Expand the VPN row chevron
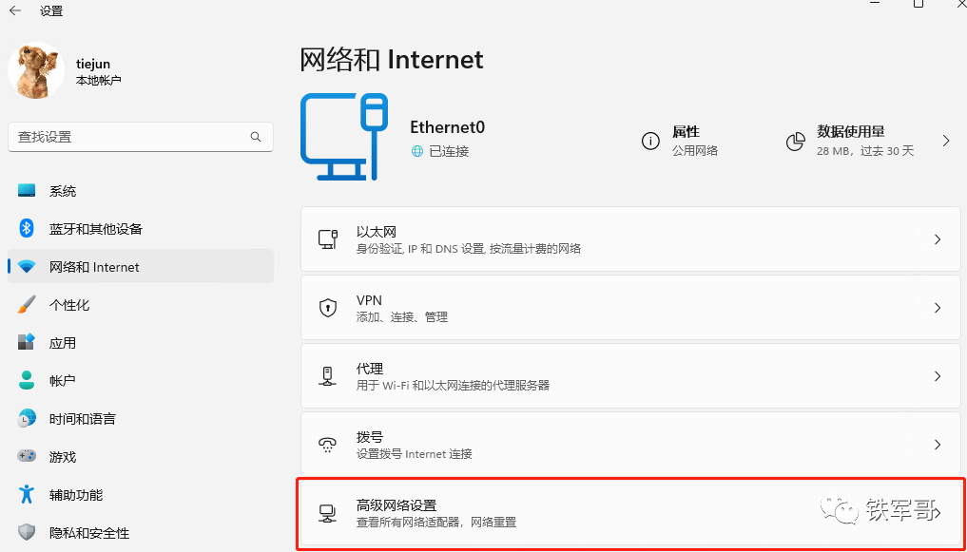This screenshot has height=552, width=967. click(937, 308)
